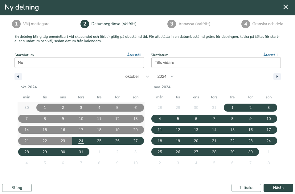Click the Startdatum input field
This screenshot has width=295, height=194.
pos(79,63)
